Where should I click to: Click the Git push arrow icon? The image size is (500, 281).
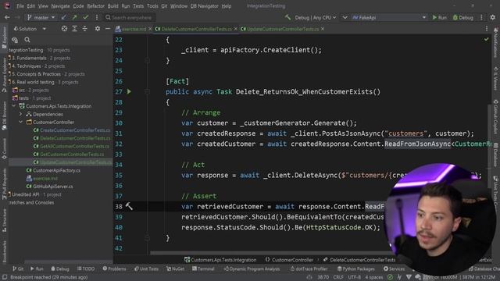click(74, 17)
